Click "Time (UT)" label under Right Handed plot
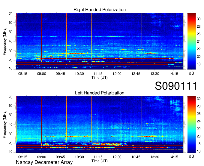Image resolution: width=204 pixels, height=166 pixels. (100, 78)
